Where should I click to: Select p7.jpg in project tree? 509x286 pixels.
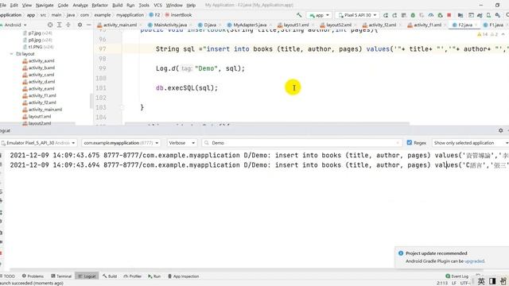(x=37, y=33)
